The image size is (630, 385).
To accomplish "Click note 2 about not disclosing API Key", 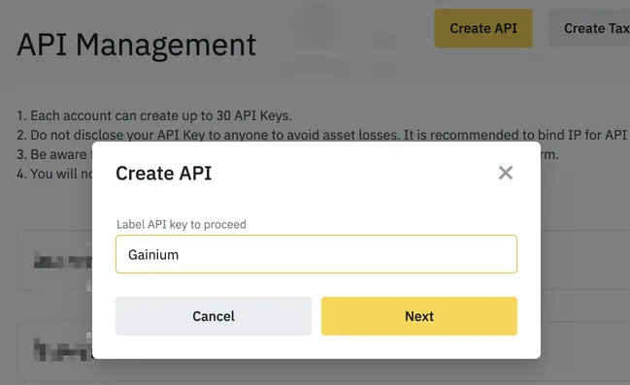I will [322, 135].
